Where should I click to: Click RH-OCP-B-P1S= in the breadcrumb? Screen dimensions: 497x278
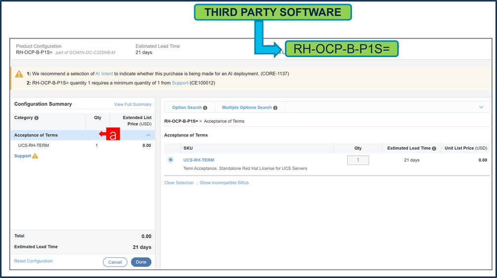181,121
